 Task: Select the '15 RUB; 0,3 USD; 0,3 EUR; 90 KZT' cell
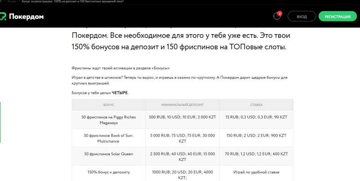pyautogui.click(x=256, y=120)
